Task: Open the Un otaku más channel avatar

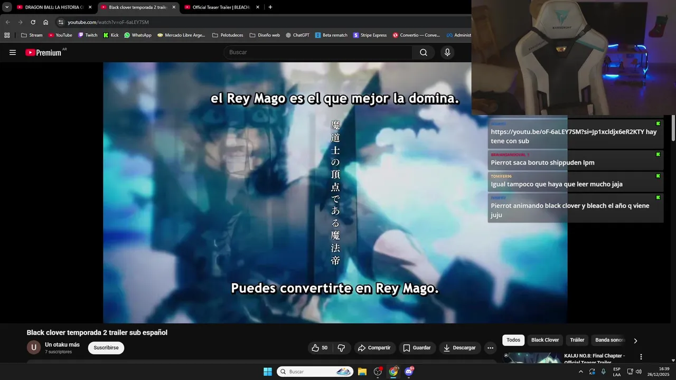Action: click(x=34, y=347)
